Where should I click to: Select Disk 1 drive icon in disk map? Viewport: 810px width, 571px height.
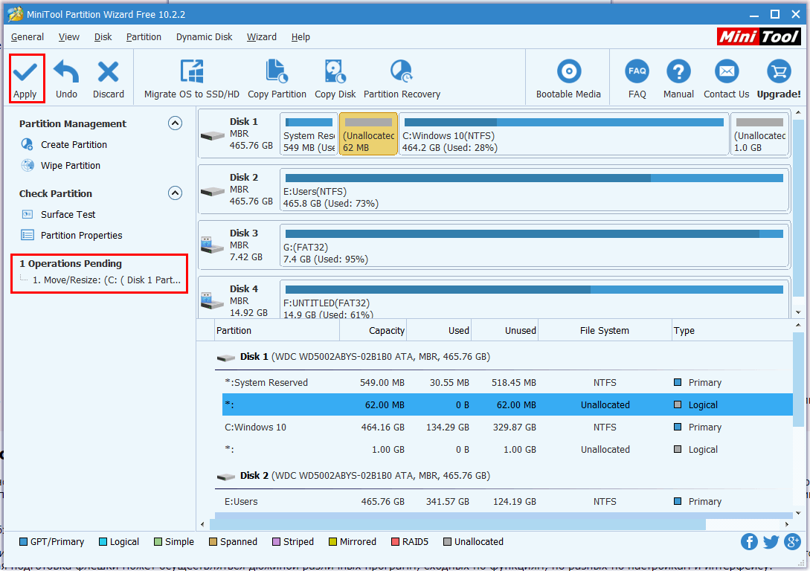(x=212, y=136)
